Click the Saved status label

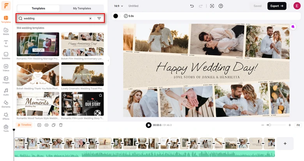point(258,6)
